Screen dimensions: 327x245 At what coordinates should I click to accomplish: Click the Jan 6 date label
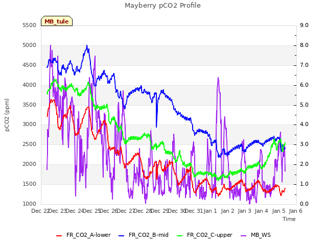pos(295,211)
